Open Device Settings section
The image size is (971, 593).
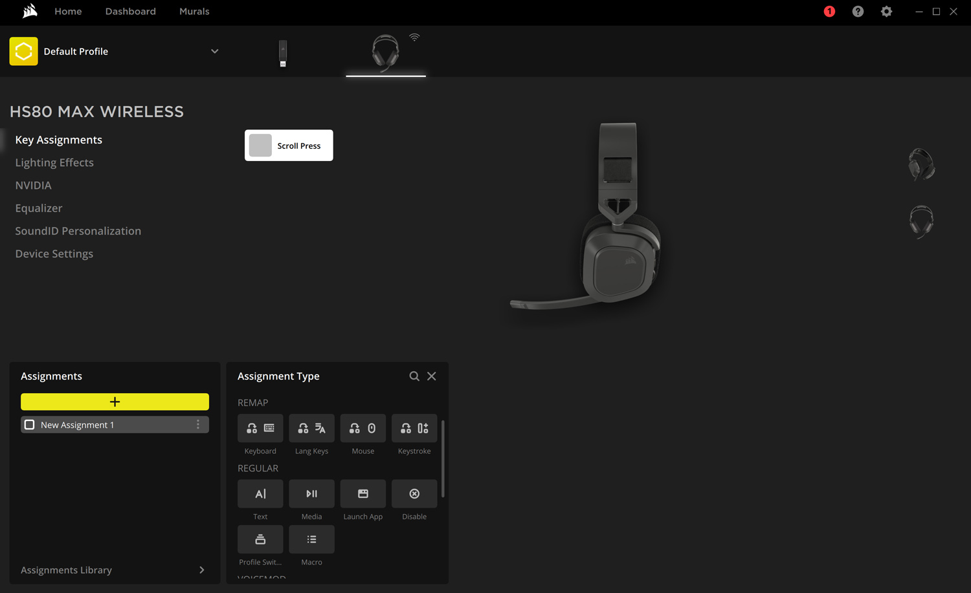[54, 253]
